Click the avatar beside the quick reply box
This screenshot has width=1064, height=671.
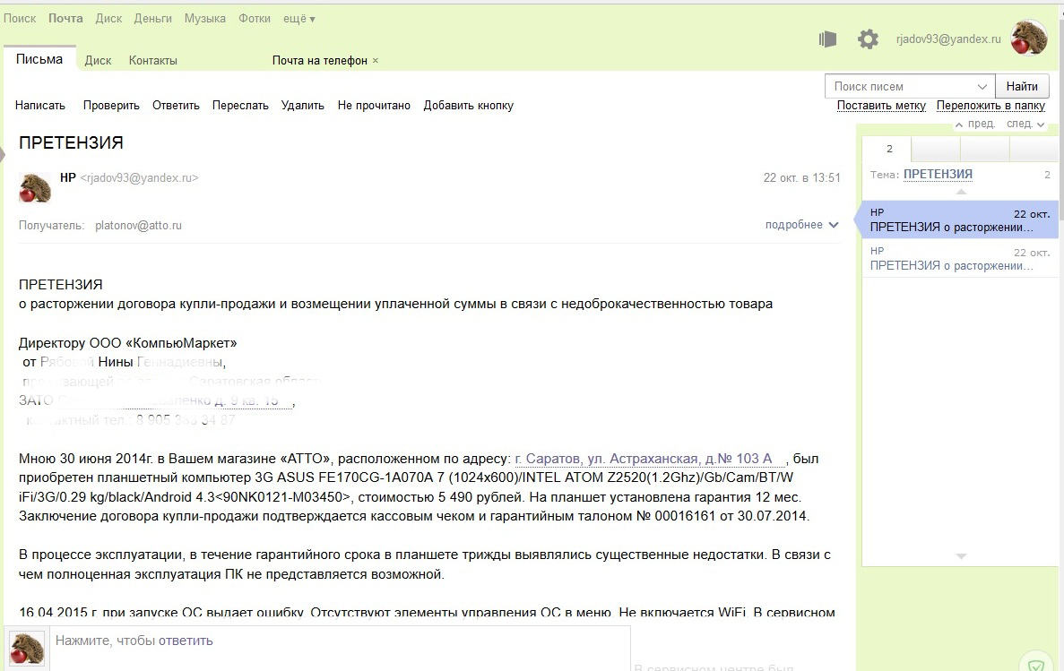point(26,648)
